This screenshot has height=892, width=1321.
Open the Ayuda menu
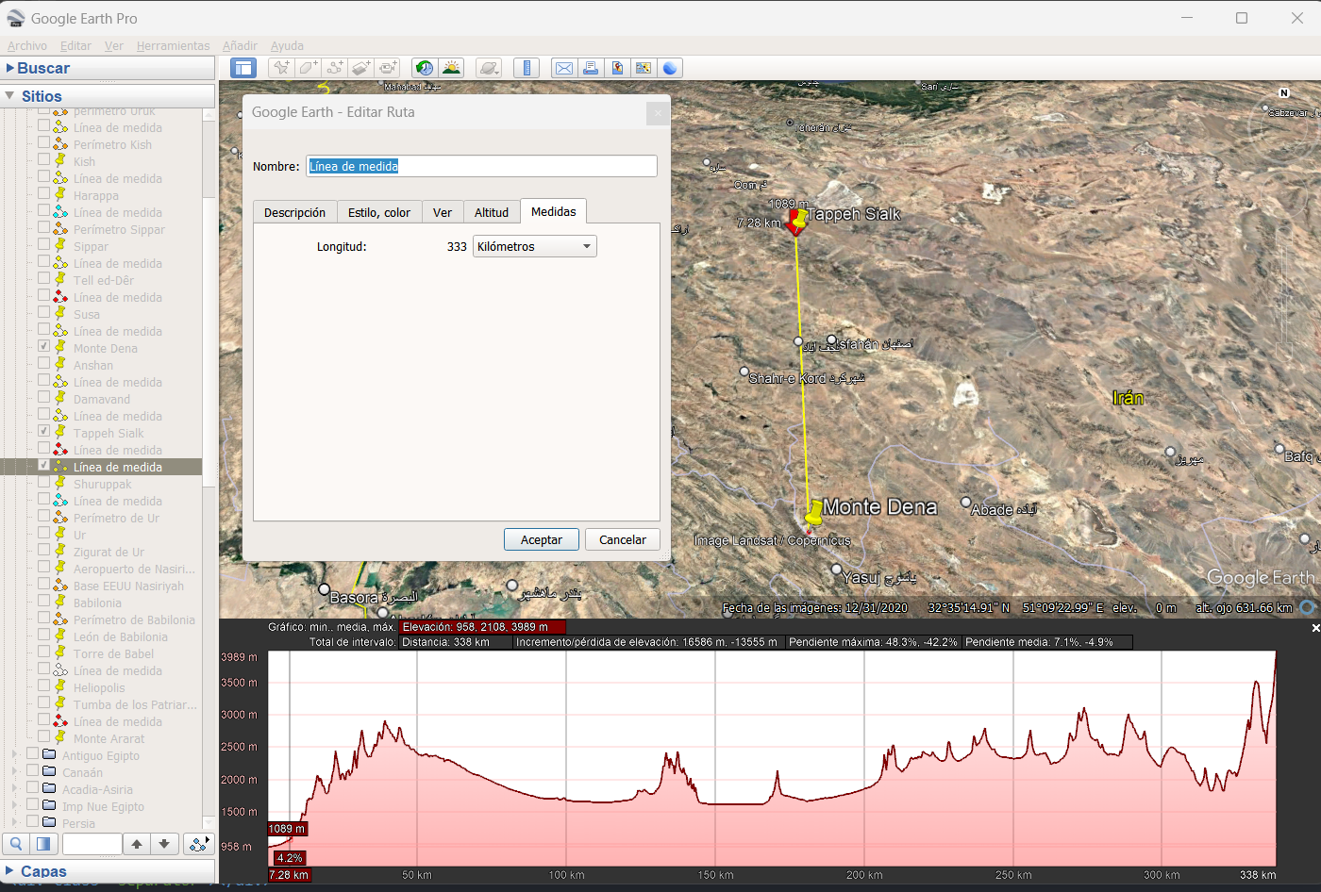287,45
